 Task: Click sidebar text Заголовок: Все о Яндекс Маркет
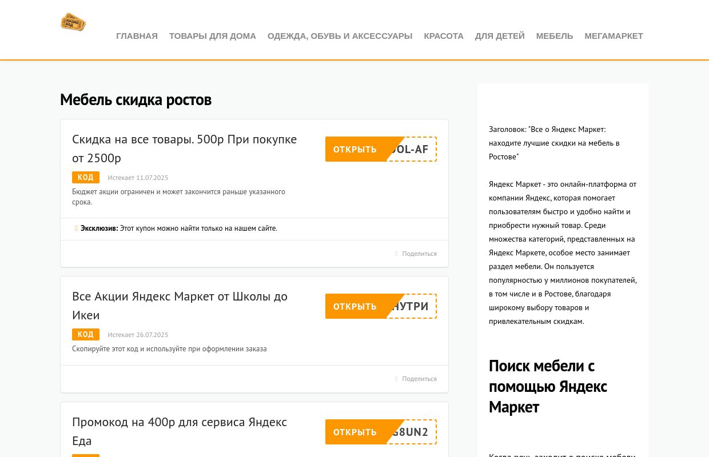click(x=554, y=143)
